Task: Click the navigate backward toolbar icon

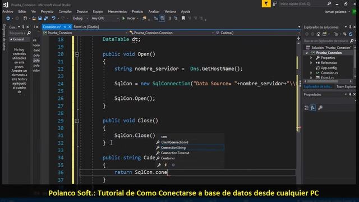Action: click(x=8, y=19)
